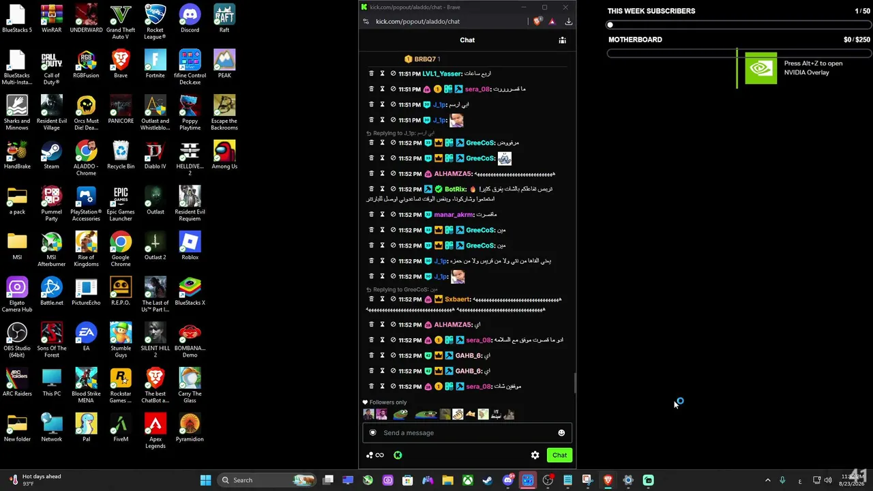This screenshot has width=873, height=491.
Task: Select the Rocket League desktop icon
Action: coord(156,21)
